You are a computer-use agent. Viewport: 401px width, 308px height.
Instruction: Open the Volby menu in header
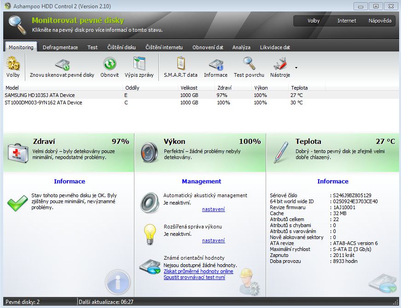[x=314, y=21]
